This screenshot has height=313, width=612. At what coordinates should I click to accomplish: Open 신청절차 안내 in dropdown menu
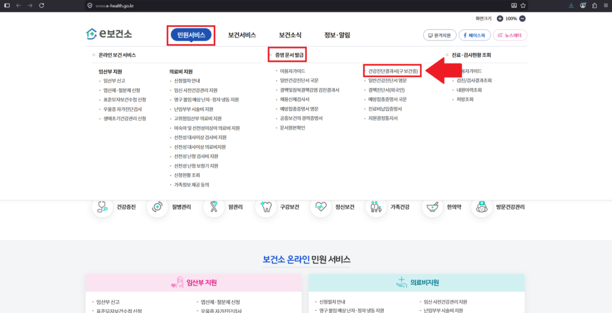(187, 81)
